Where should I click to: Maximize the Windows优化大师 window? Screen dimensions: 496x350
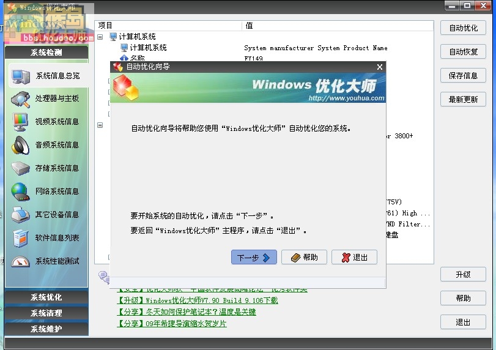tap(467, 6)
